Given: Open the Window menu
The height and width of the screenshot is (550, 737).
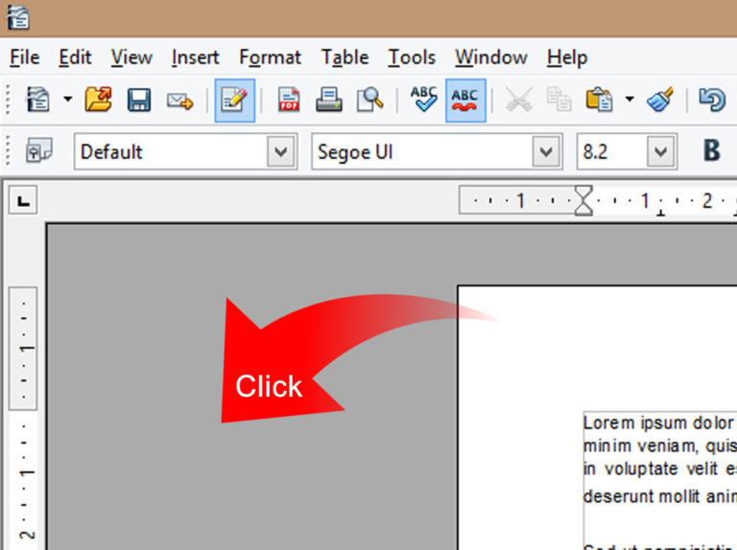Looking at the screenshot, I should click(491, 57).
